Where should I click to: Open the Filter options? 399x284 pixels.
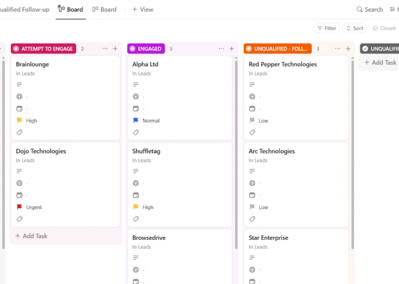click(326, 28)
